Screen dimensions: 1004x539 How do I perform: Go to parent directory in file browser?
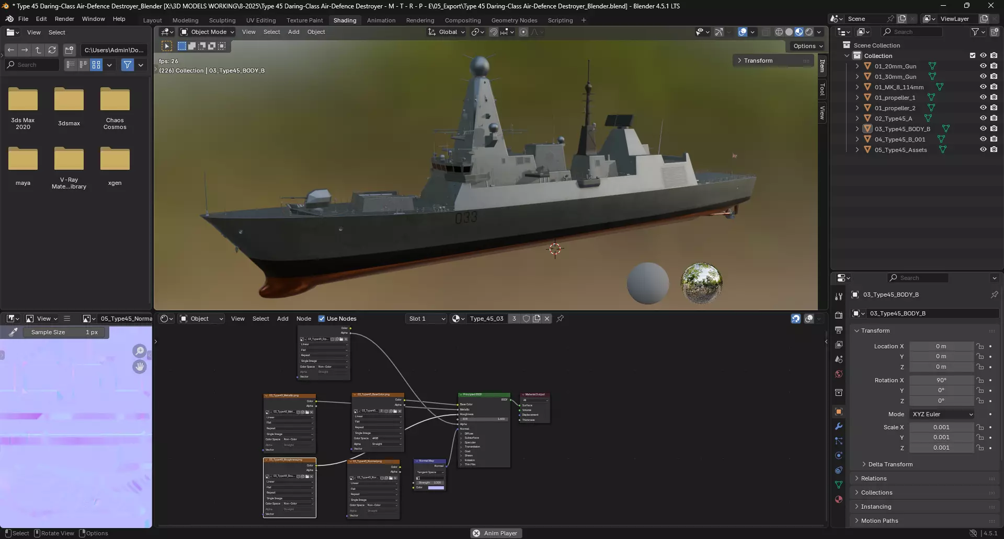(38, 50)
